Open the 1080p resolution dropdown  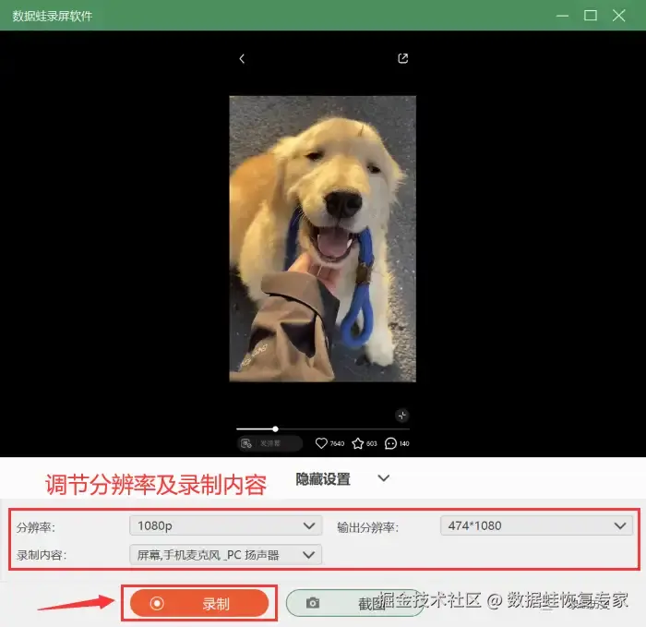point(225,525)
